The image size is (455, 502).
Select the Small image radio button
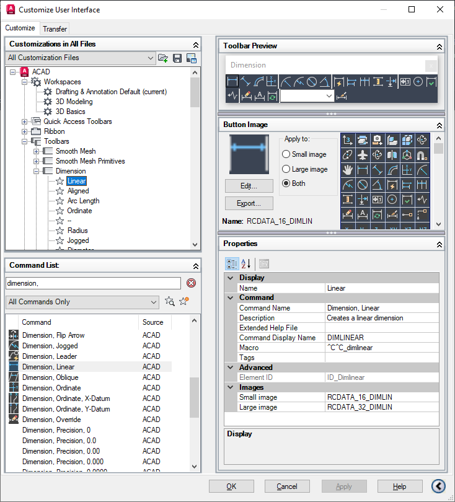tap(286, 154)
